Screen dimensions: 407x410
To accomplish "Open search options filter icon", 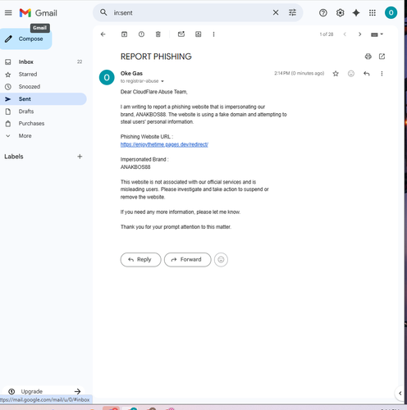I will pyautogui.click(x=292, y=12).
